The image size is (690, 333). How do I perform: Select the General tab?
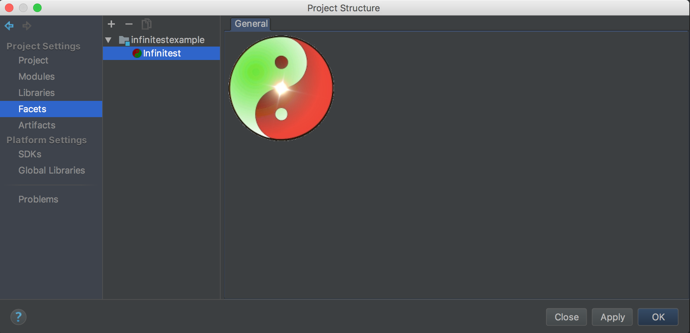(251, 24)
